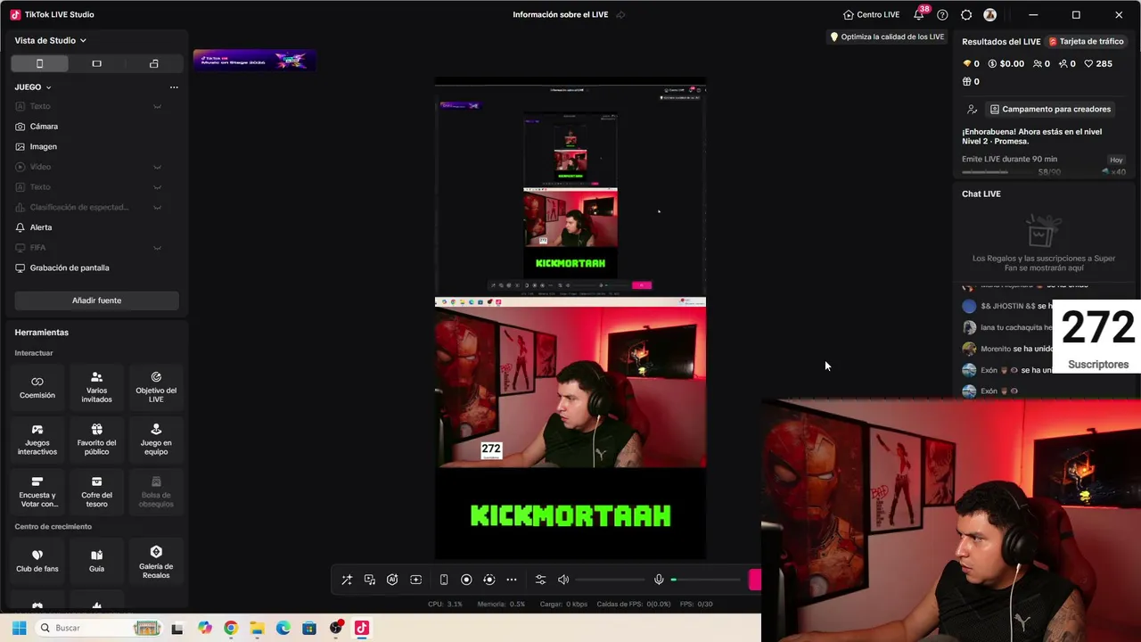Viewport: 1141px width, 642px height.
Task: Click the Hoy label
Action: tap(1116, 160)
